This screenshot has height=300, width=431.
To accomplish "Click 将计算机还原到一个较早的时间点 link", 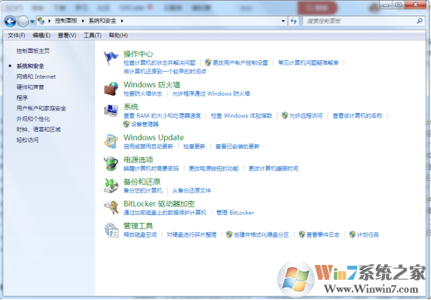I will pyautogui.click(x=165, y=72).
